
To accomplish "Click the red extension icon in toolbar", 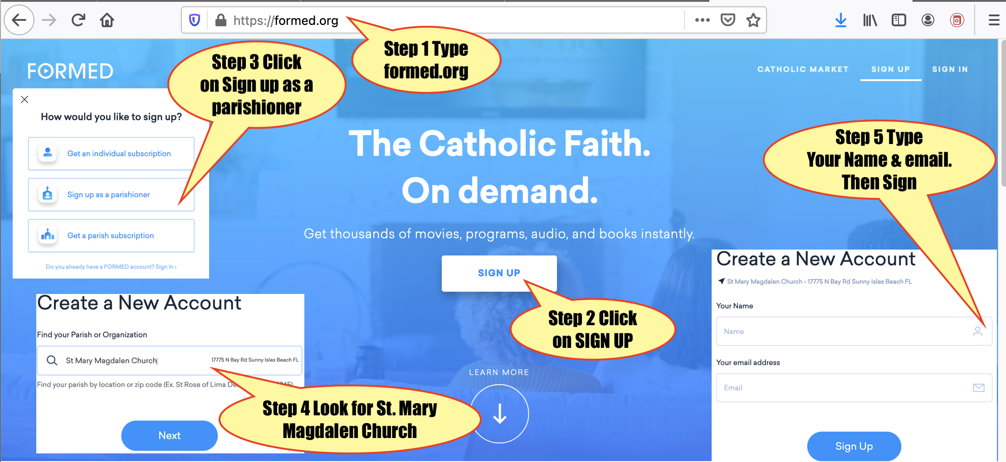I will (957, 20).
